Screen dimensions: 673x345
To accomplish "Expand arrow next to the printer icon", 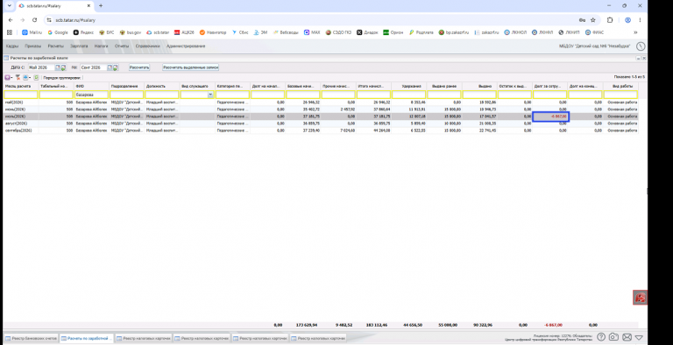I will point(30,78).
